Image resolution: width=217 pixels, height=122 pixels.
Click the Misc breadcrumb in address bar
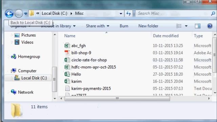79,14
